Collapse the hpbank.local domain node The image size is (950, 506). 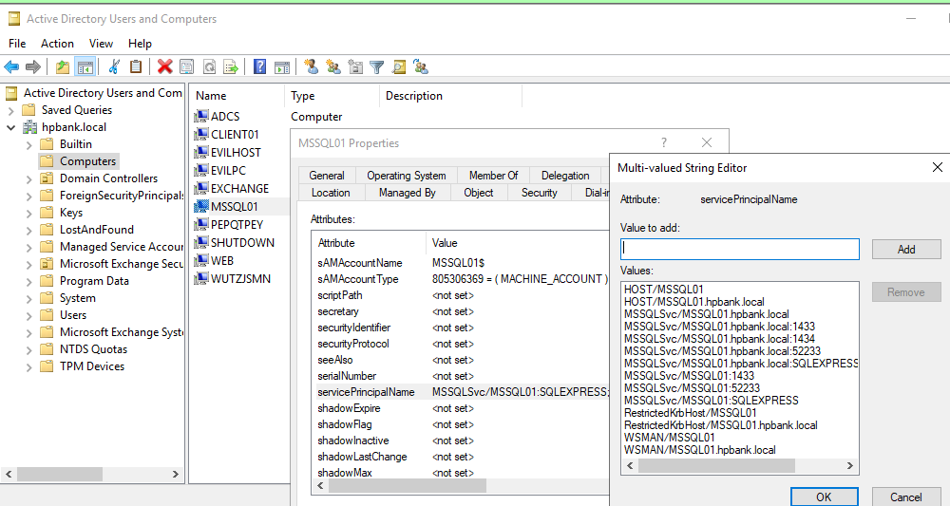[x=10, y=127]
